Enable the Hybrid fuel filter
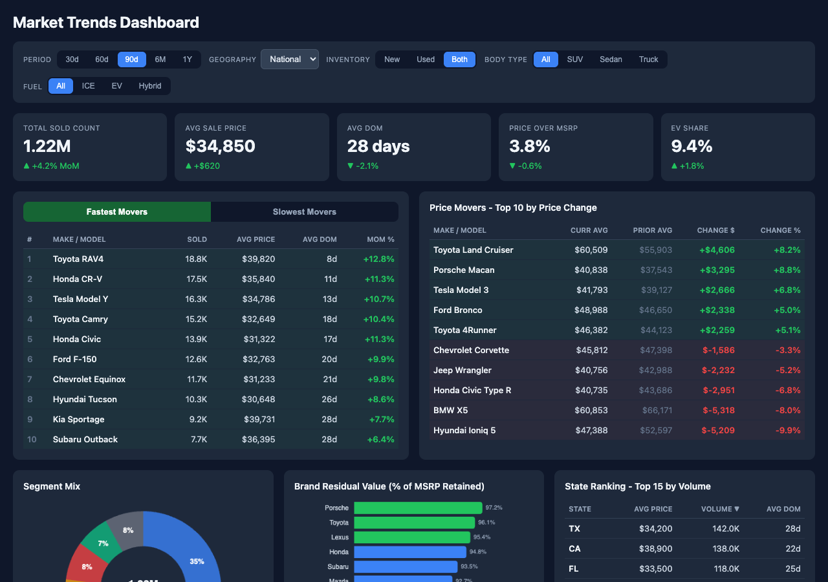The width and height of the screenshot is (828, 582). 149,85
